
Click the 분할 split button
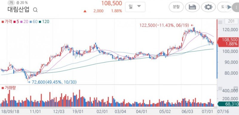tap(176, 7)
